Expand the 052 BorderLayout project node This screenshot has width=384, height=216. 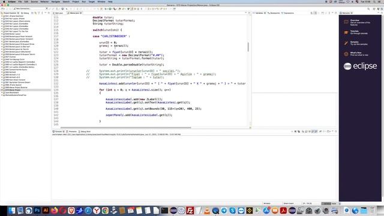click(x=2, y=44)
